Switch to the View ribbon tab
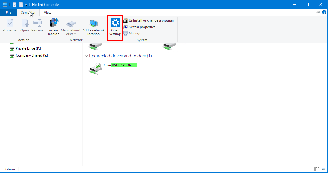328x173 pixels. pos(47,13)
